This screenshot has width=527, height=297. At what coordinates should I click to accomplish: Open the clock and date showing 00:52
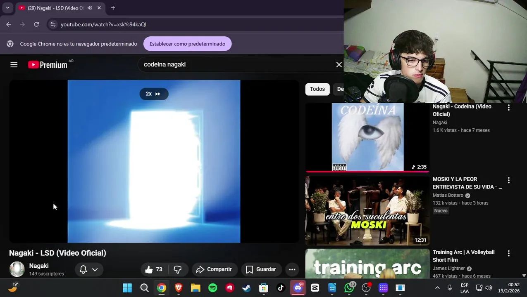tap(509, 288)
